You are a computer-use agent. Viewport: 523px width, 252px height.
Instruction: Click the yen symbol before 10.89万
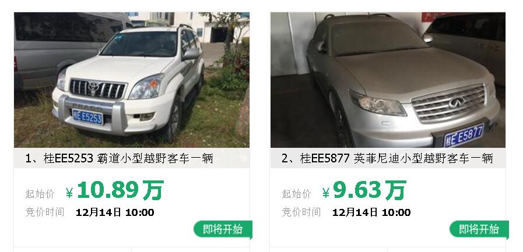coord(69,193)
